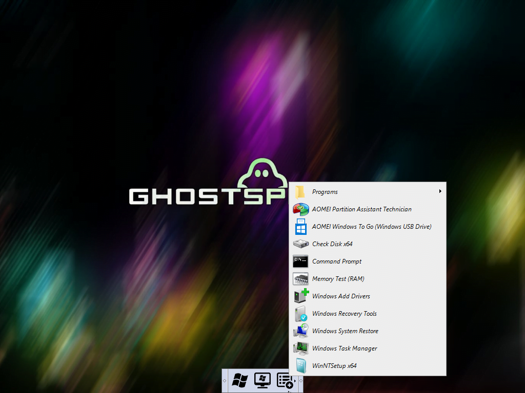Choose Windows System Restore from the menu
Viewport: 525px width, 393px height.
tap(345, 331)
